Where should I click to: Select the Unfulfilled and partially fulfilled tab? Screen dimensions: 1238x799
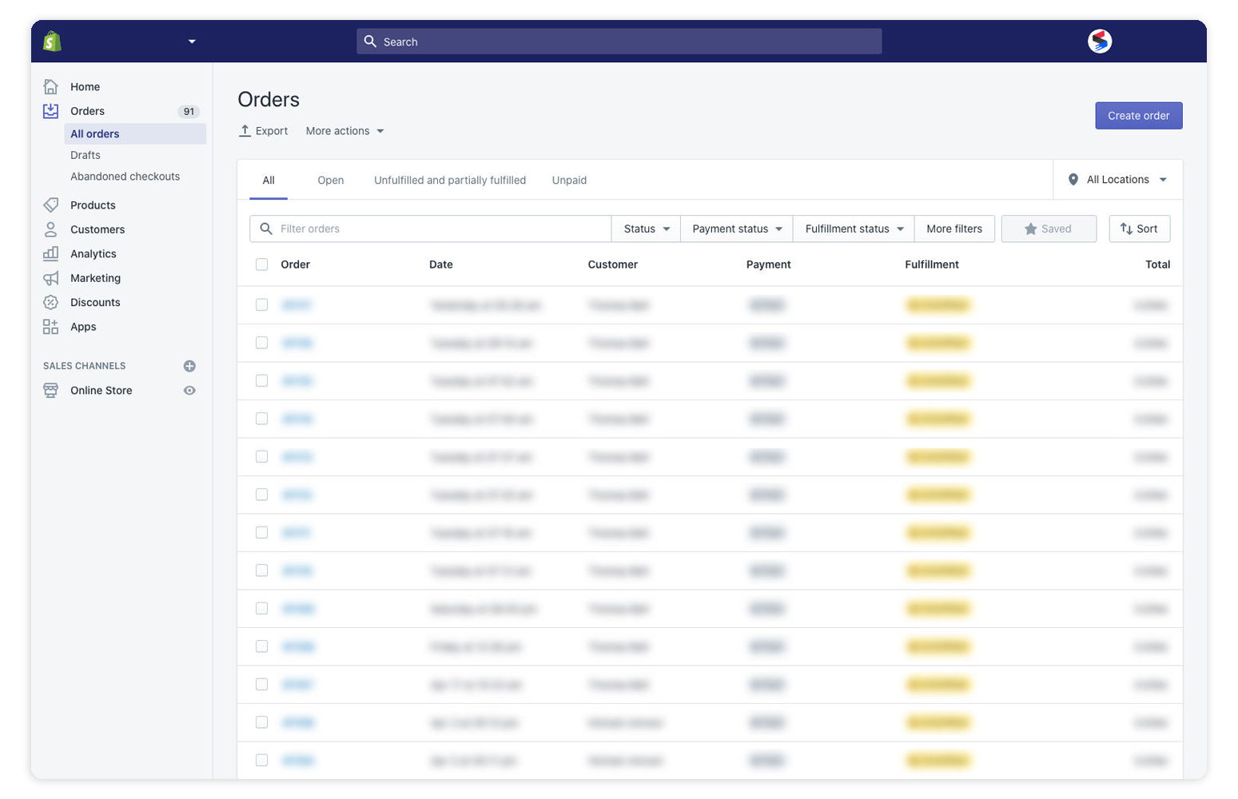(449, 181)
